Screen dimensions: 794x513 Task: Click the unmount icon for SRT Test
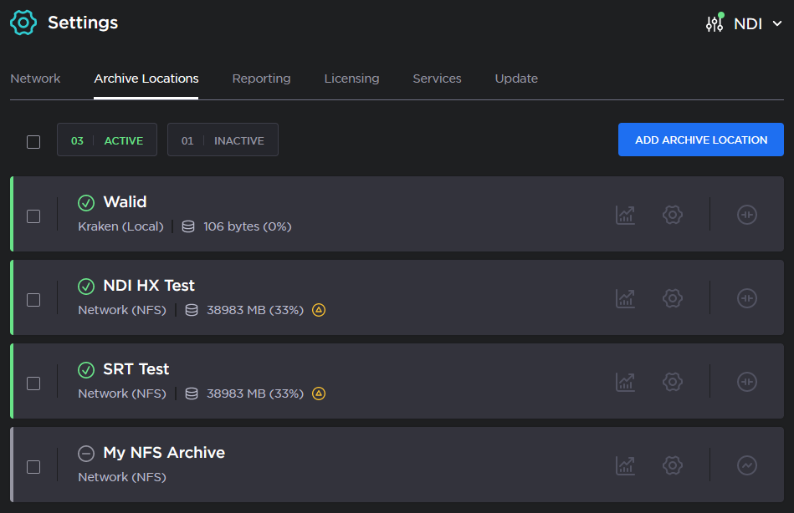click(746, 382)
